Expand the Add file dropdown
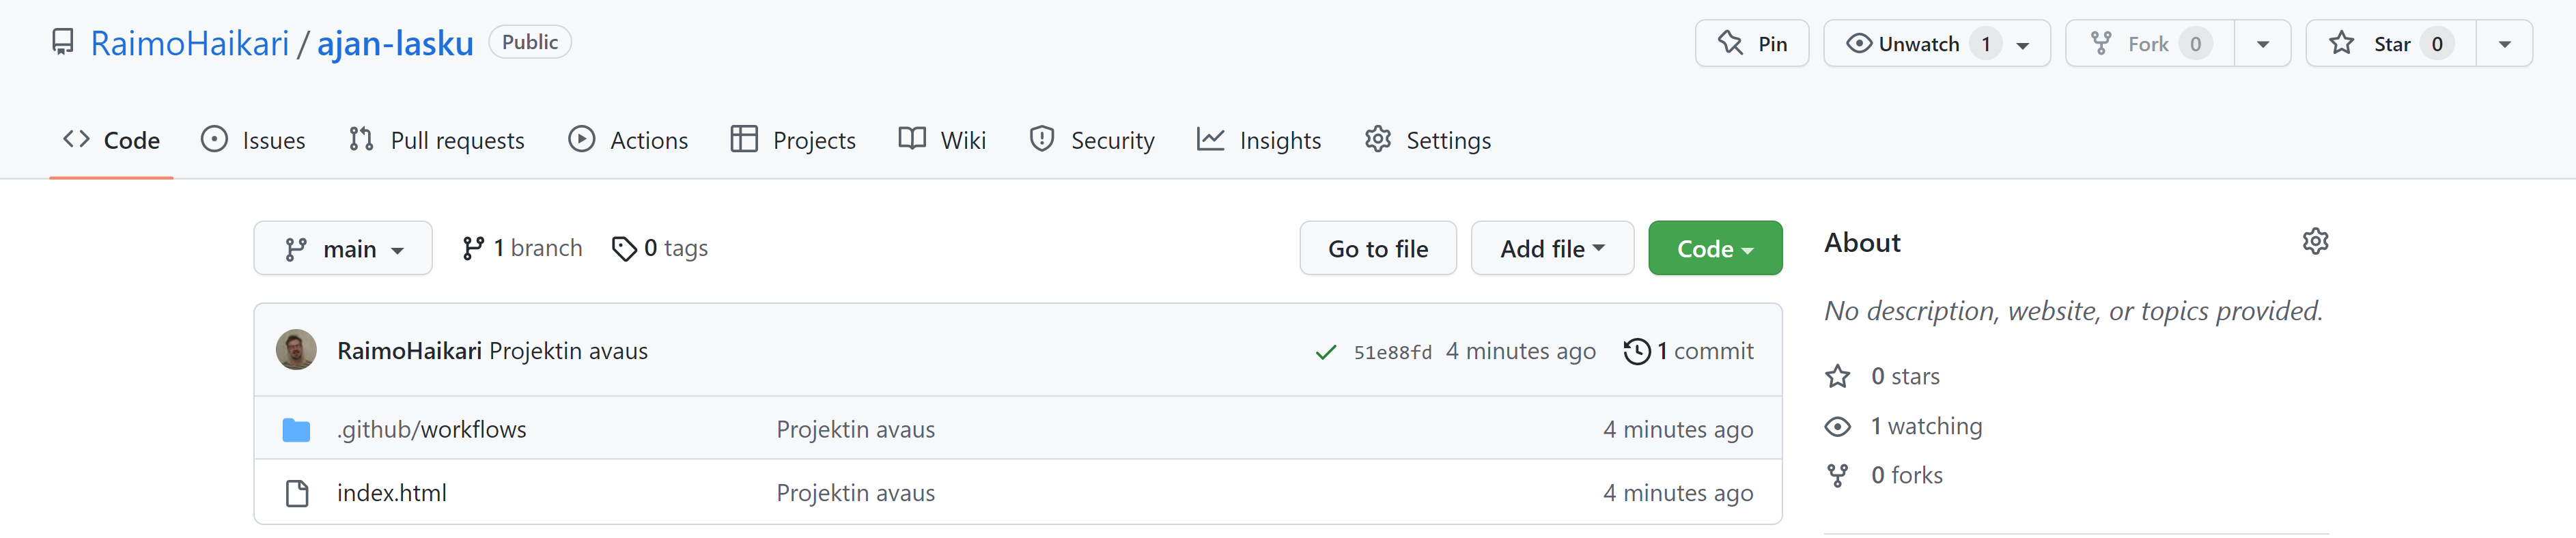Viewport: 2576px width, 538px height. (1552, 248)
